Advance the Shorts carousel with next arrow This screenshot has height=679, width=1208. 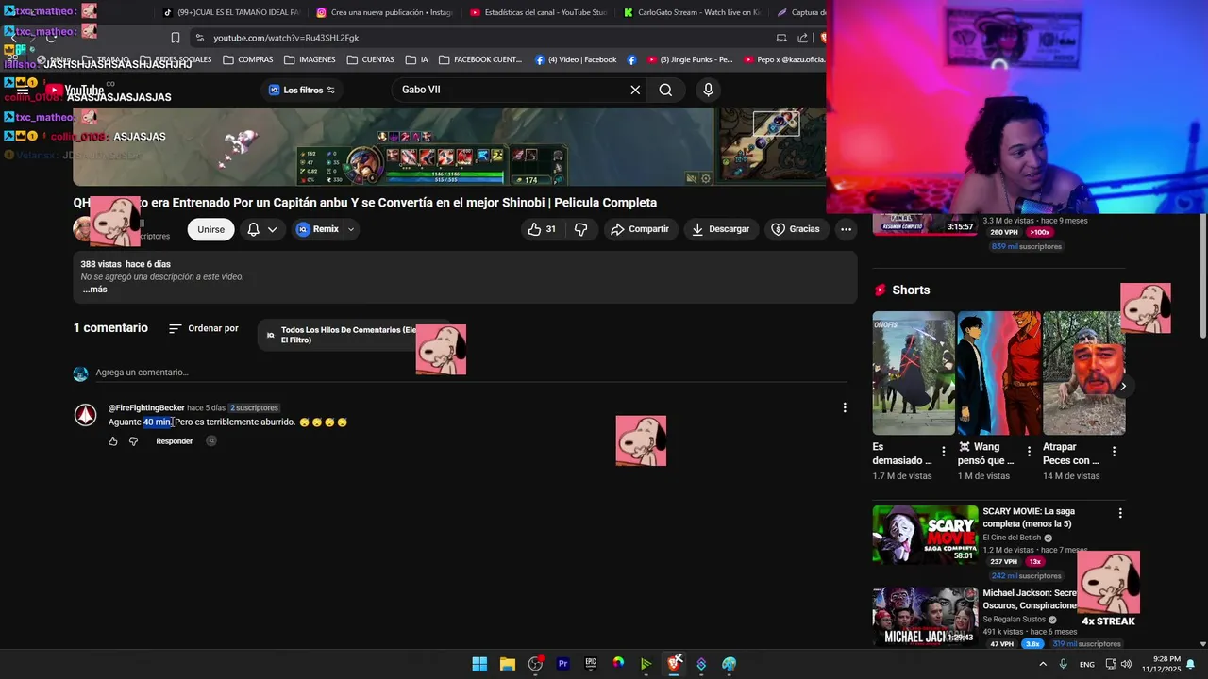click(x=1123, y=386)
